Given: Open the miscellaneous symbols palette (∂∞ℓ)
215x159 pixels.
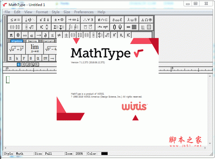Looking at the screenshot, I should point(117,20).
